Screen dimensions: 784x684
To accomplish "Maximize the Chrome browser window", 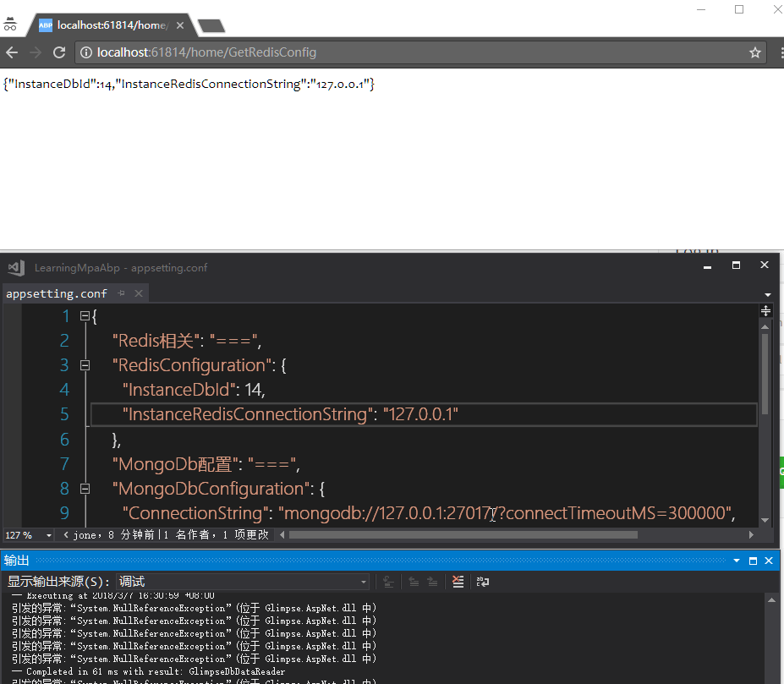I will 739,9.
